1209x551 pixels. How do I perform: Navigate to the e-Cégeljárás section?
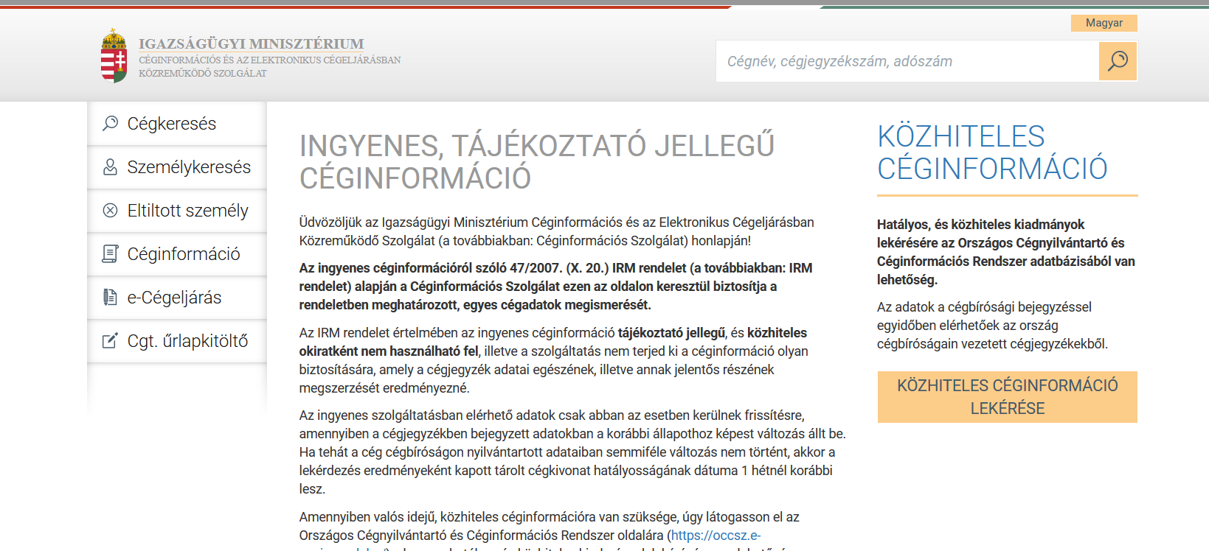(174, 298)
